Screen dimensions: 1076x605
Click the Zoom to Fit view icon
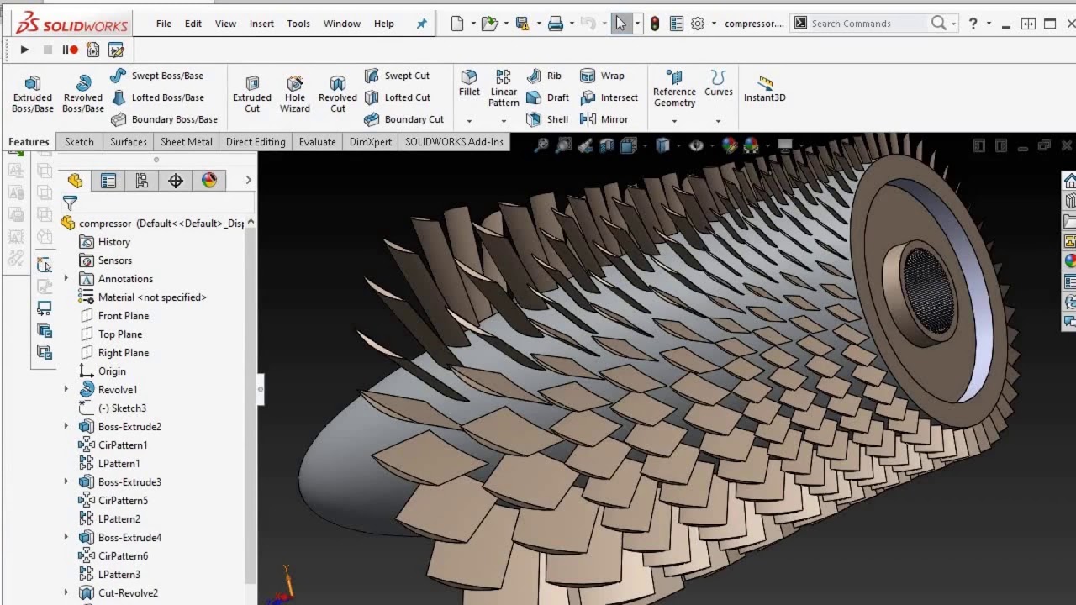542,145
